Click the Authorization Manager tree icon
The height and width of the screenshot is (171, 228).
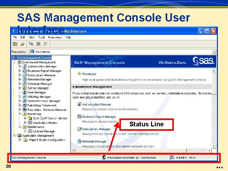(x=25, y=66)
